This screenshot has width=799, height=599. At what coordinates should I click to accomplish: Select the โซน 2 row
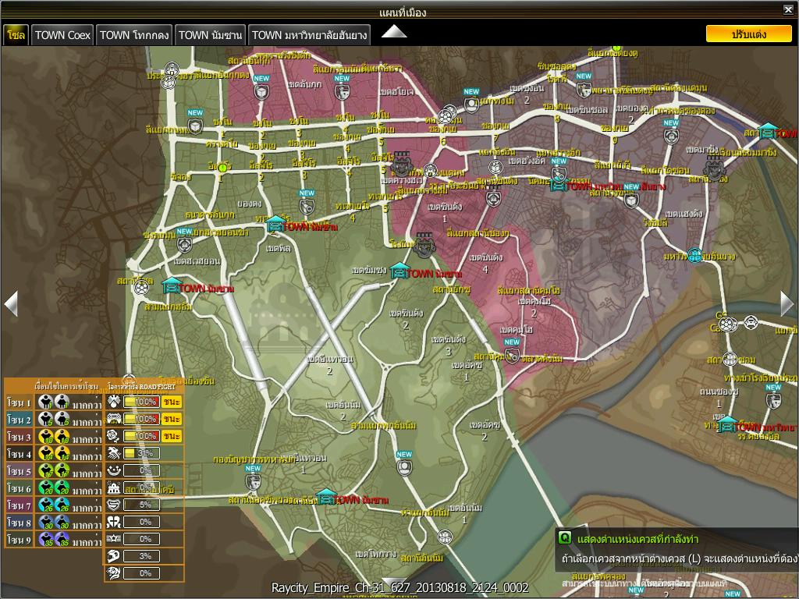coord(53,420)
